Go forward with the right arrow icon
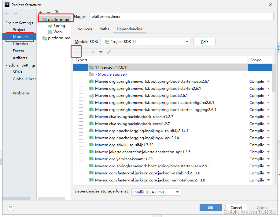 [x=15, y=13]
